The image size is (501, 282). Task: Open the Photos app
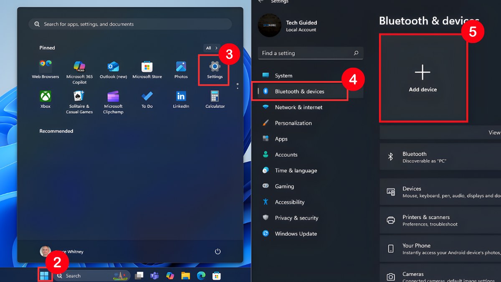point(181,70)
